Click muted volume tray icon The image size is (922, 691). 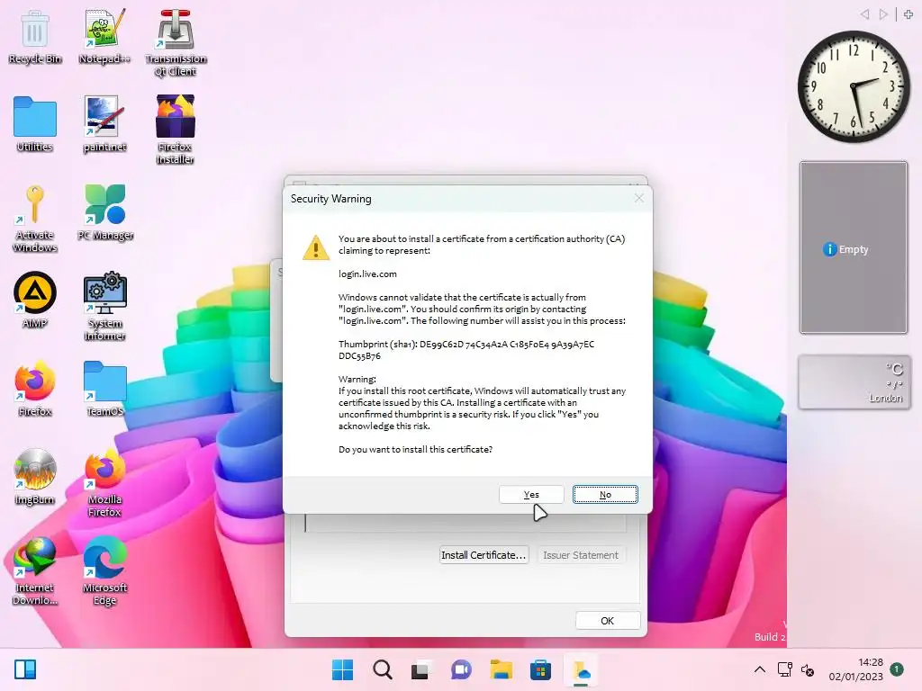coord(808,669)
